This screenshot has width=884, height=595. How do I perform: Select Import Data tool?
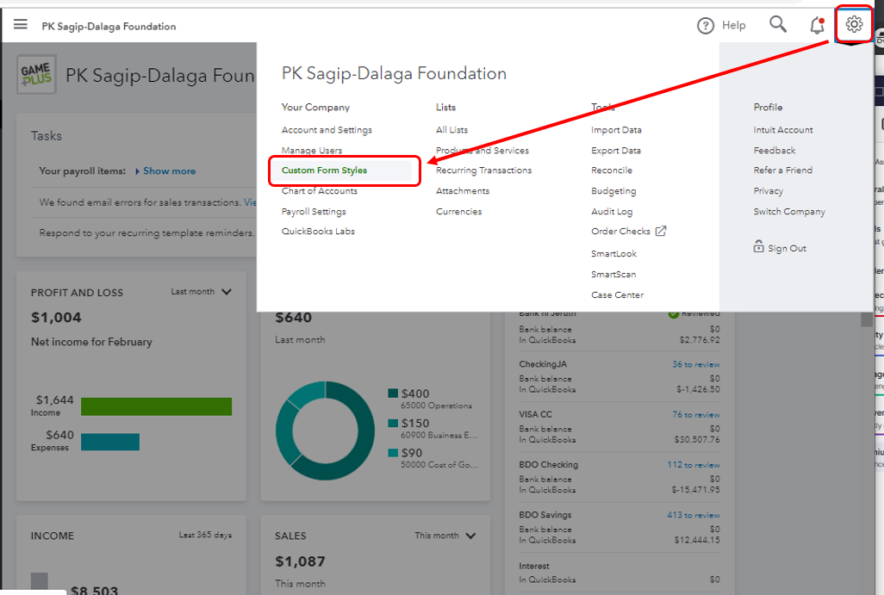[616, 130]
